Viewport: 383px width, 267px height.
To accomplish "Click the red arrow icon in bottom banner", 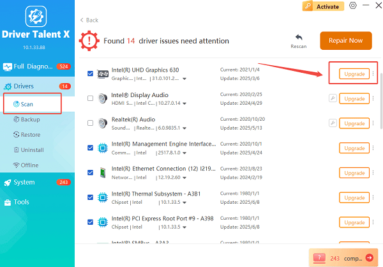I will [370, 257].
